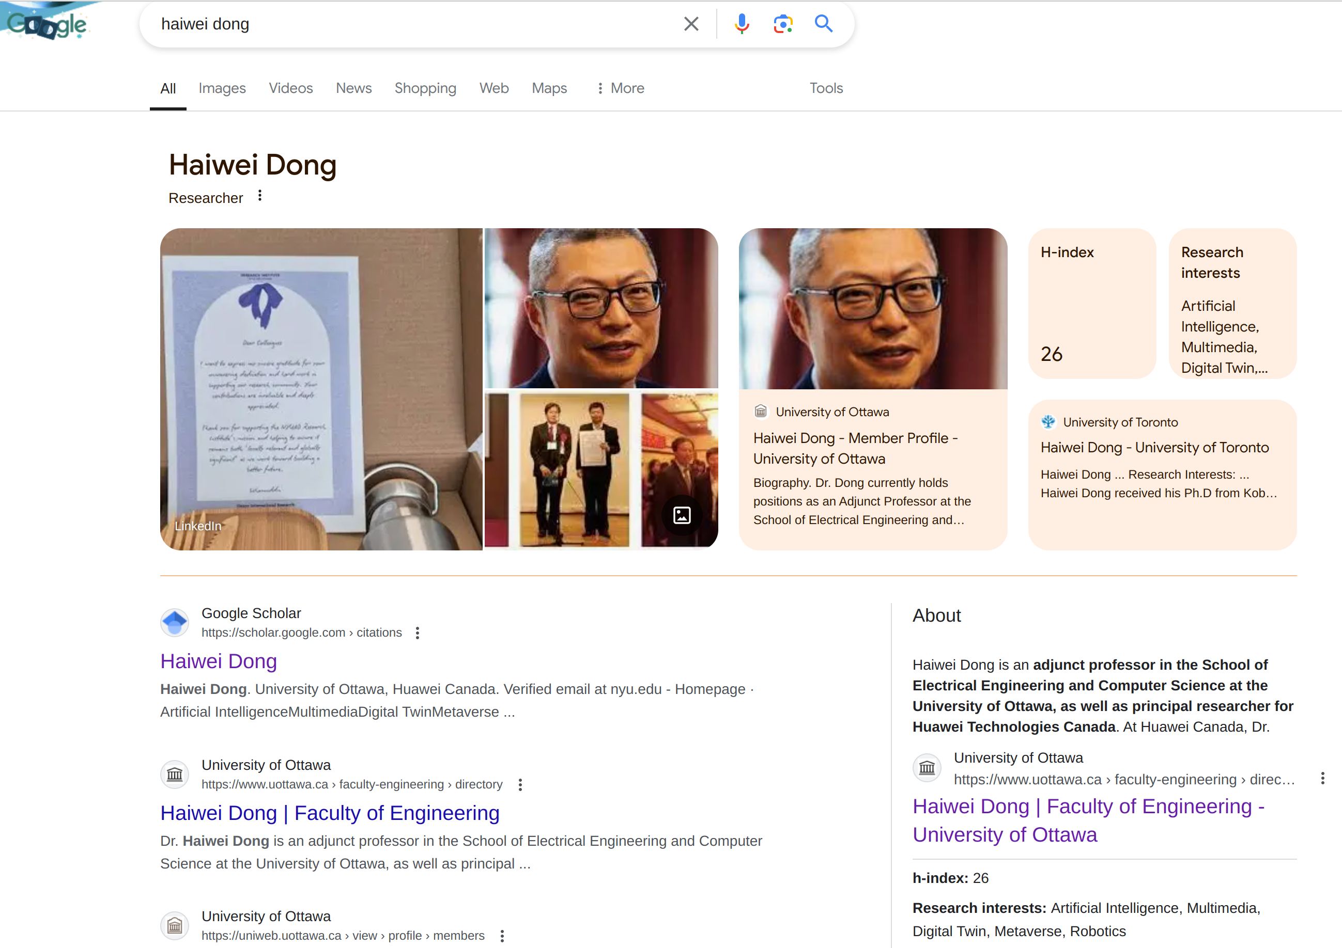Open the Tools filter button
This screenshot has width=1342, height=948.
point(825,88)
